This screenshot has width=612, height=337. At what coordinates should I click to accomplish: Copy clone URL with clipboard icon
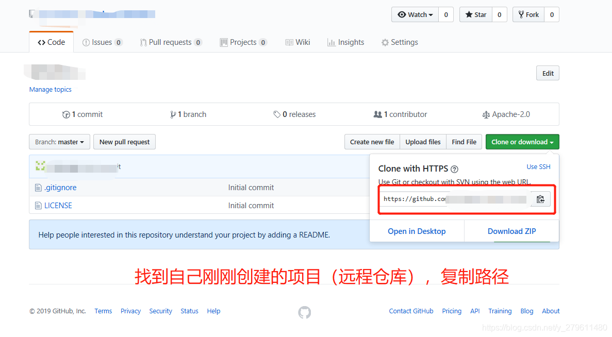pos(540,199)
